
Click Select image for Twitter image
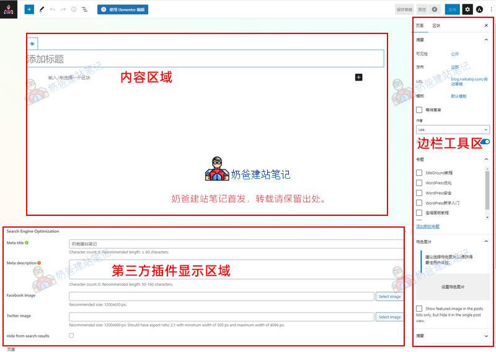point(389,317)
